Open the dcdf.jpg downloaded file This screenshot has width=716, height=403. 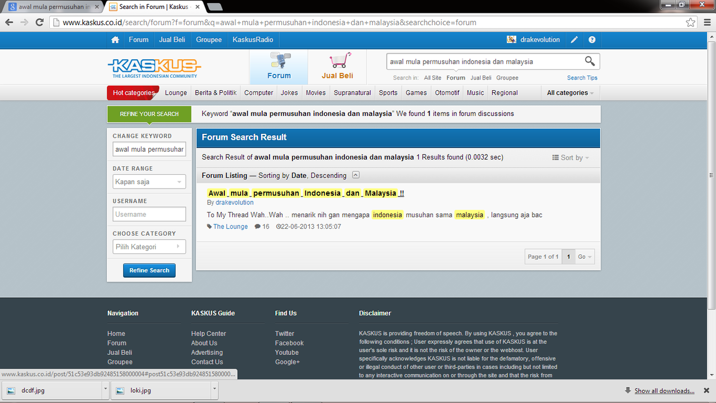click(x=52, y=391)
